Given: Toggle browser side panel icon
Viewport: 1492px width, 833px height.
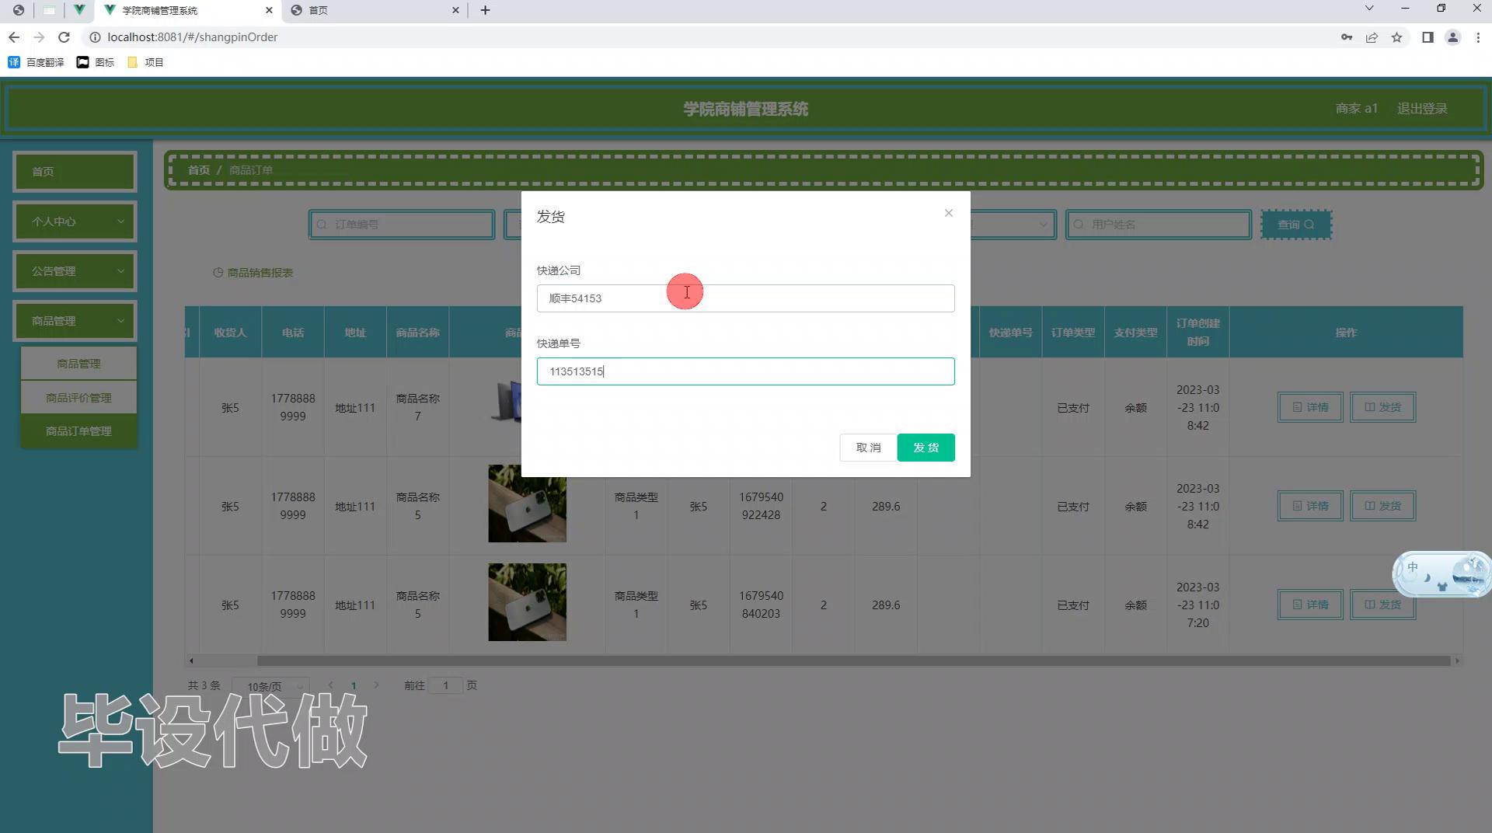Looking at the screenshot, I should click(x=1428, y=37).
